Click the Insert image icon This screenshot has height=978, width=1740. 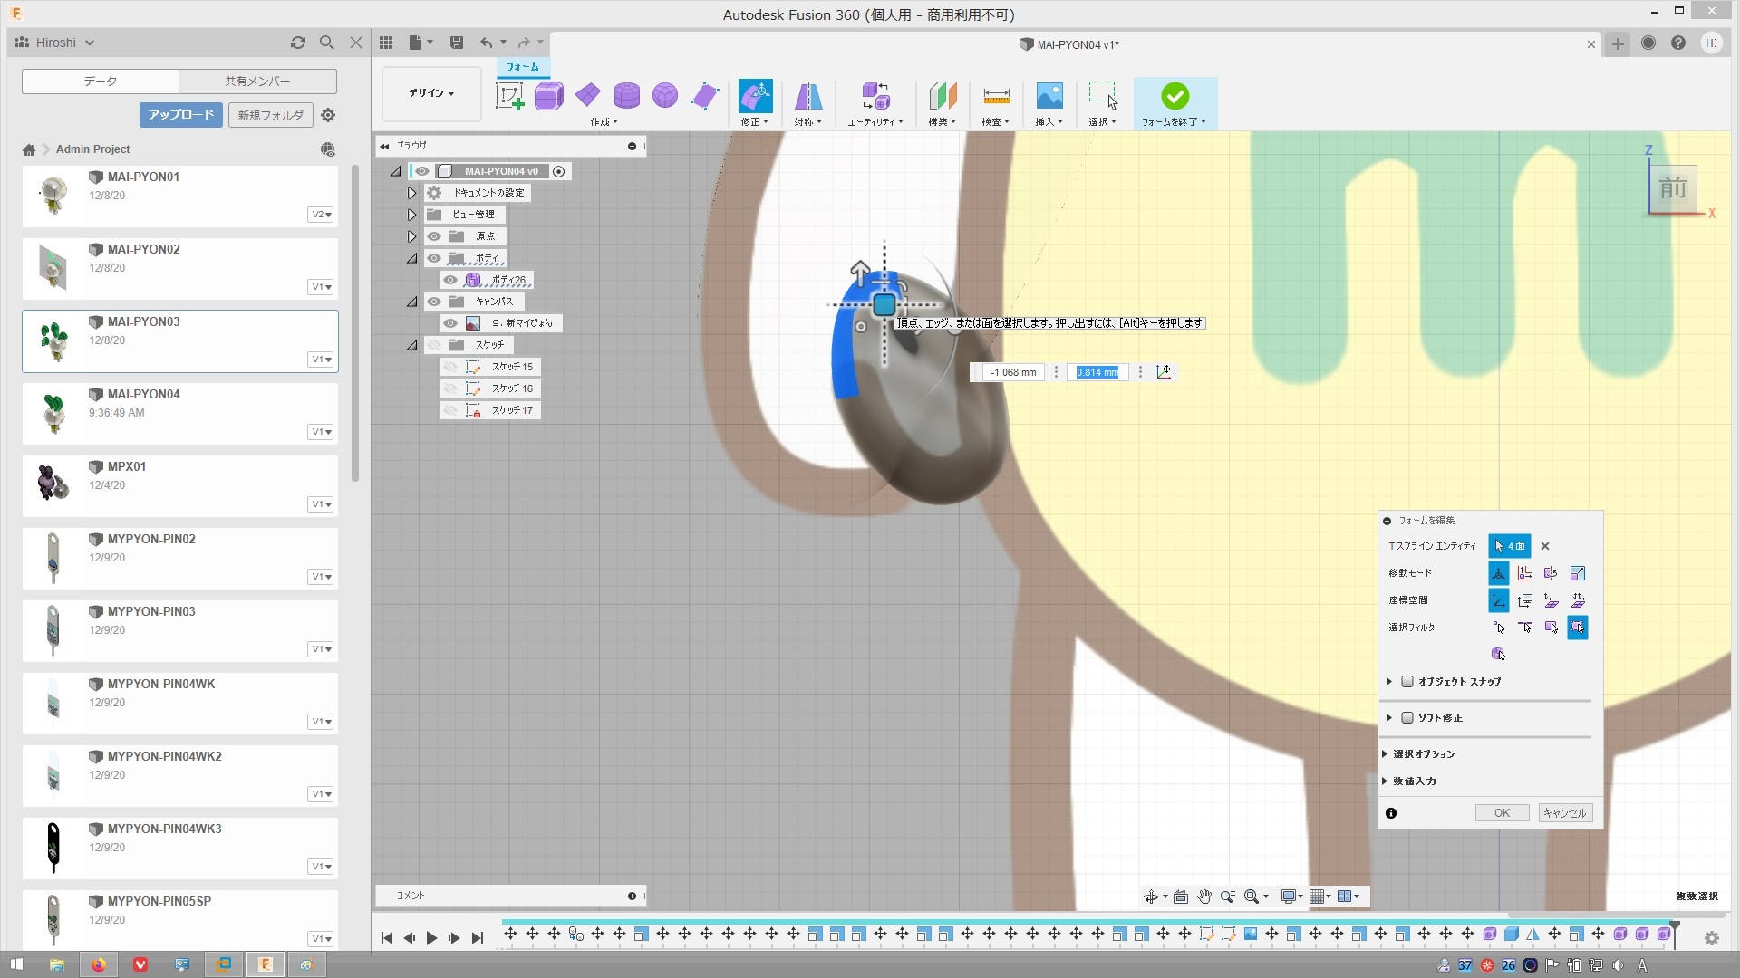1049,96
